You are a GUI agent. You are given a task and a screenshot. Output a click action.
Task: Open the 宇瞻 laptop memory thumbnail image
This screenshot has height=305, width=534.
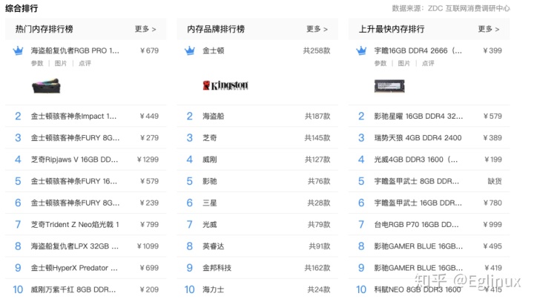[389, 86]
